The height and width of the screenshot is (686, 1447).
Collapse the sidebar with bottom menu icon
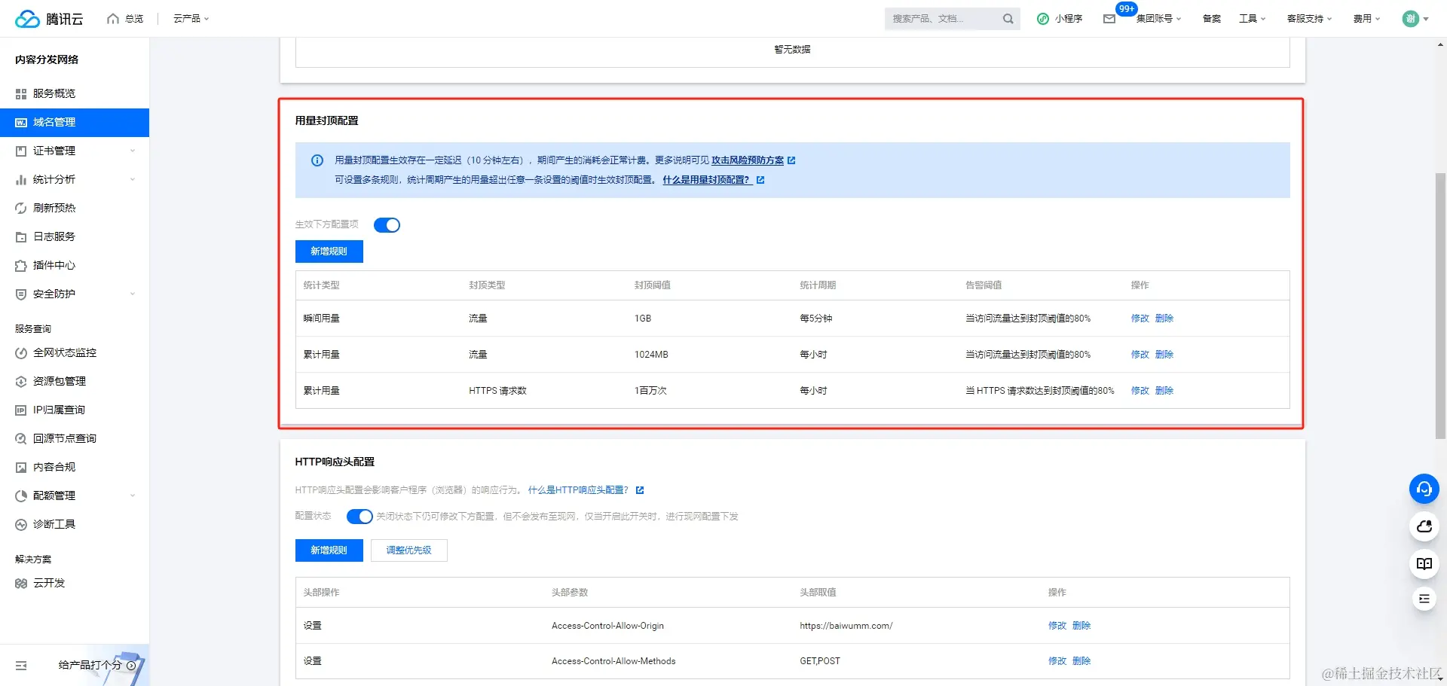click(21, 666)
